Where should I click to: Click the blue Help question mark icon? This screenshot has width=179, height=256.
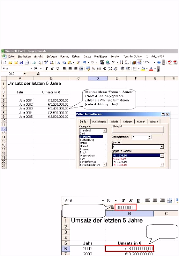point(159,62)
